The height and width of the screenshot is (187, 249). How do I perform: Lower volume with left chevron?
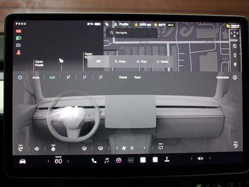click(191, 158)
